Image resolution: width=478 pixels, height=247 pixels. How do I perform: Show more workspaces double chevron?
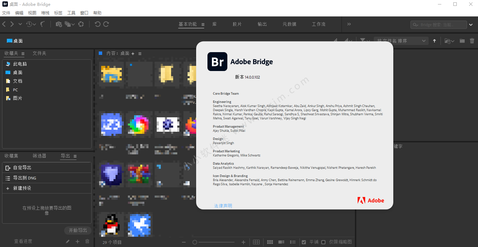349,24
